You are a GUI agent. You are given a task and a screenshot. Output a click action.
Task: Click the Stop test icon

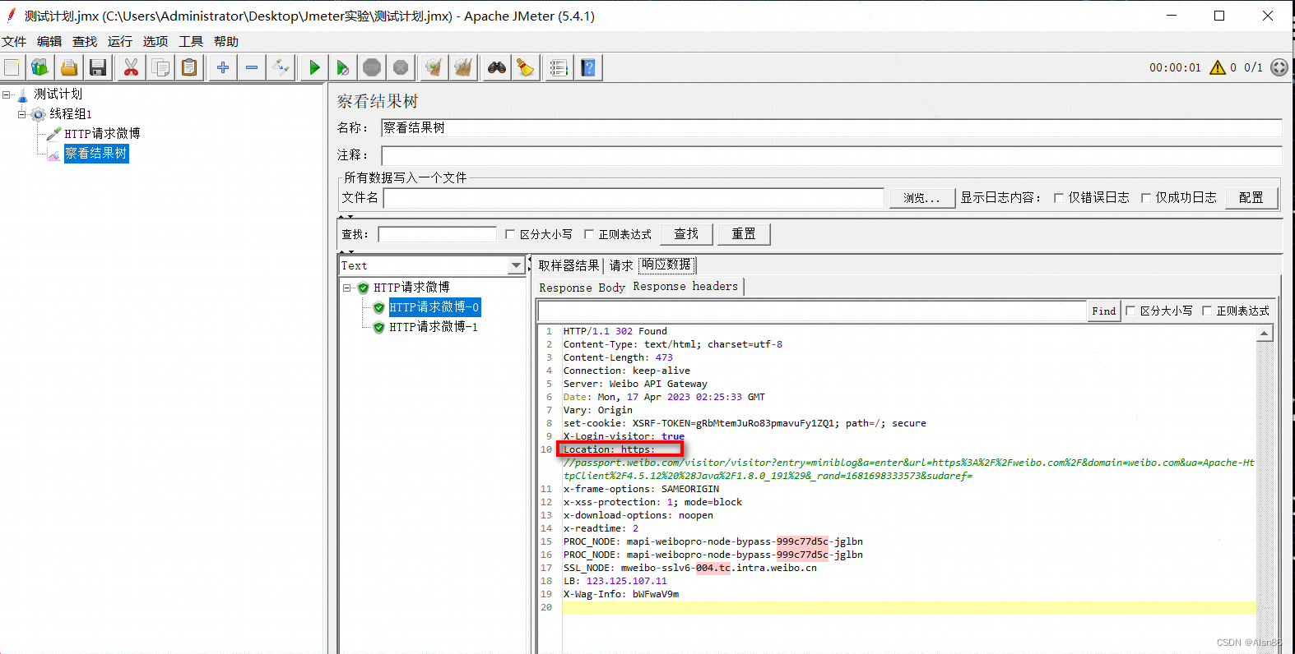pyautogui.click(x=372, y=67)
